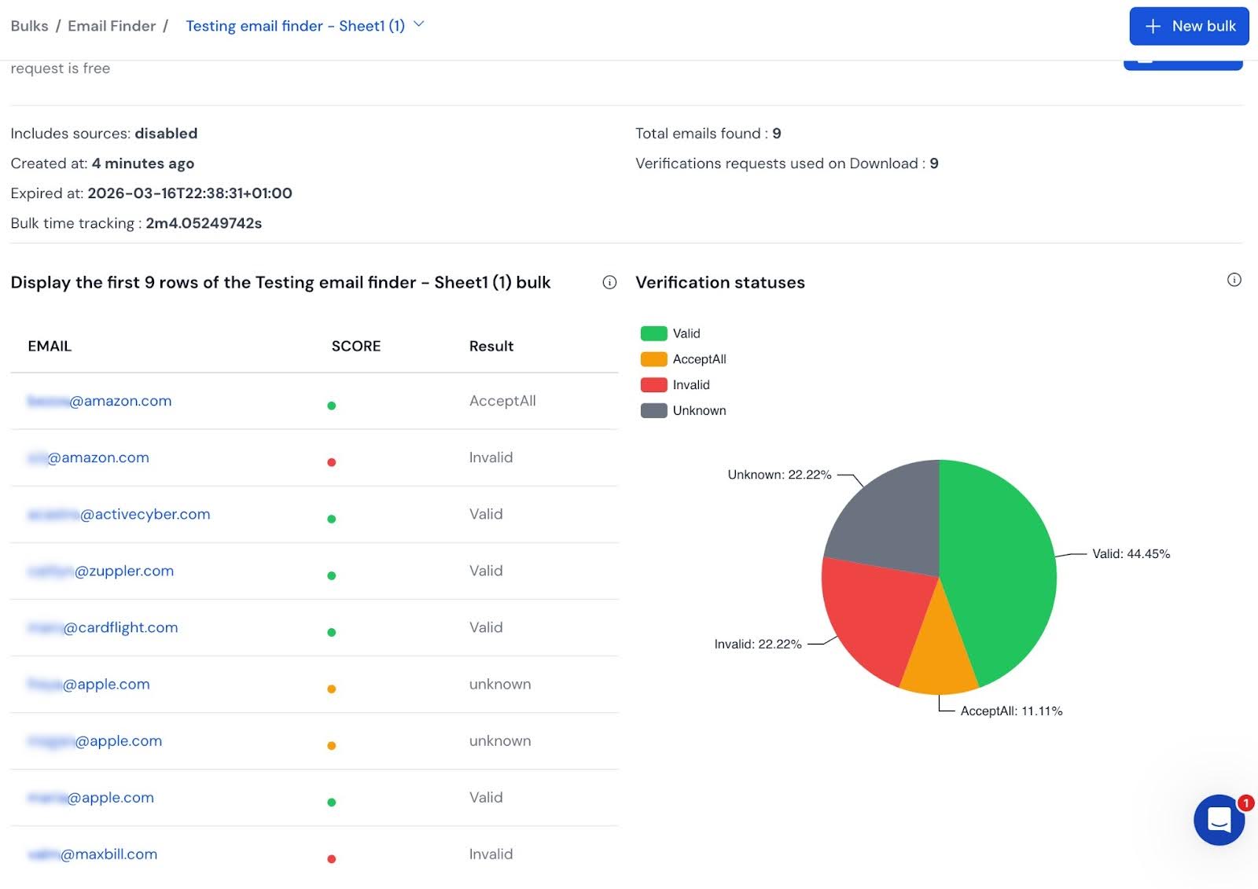Go to Bulks in breadcrumb
1258x889 pixels.
(x=29, y=26)
